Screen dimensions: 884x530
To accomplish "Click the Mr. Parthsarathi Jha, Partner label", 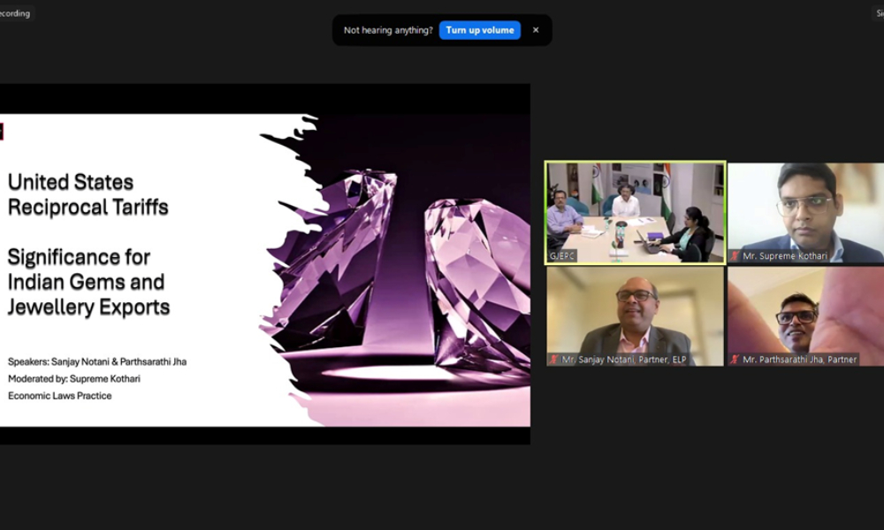I will point(799,360).
